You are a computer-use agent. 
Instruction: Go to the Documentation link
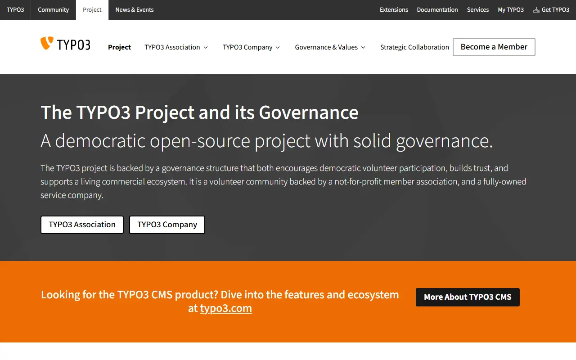coord(437,10)
